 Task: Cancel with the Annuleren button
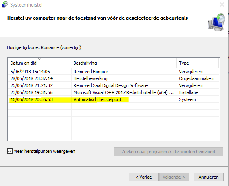(209, 177)
